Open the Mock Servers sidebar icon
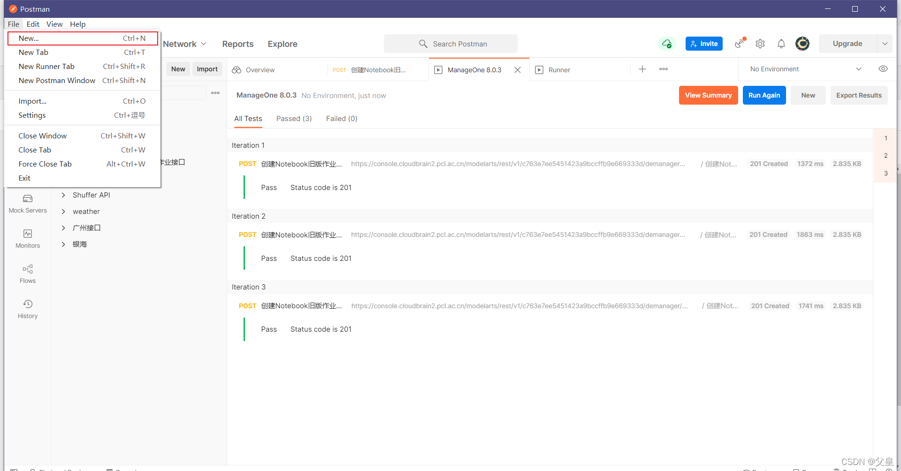Screen dimensions: 901x471 coord(28,204)
